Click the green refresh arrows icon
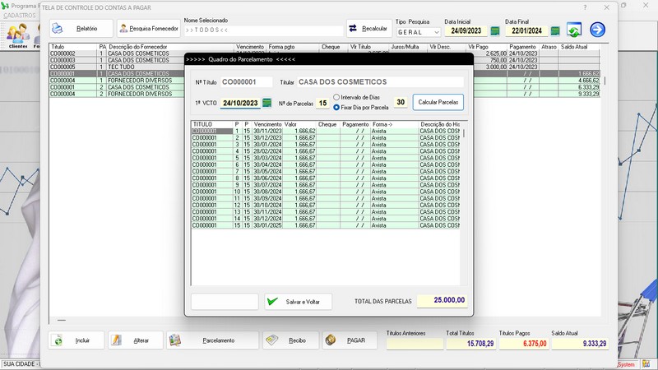Viewport: 658px width, 370px height. 574,30
